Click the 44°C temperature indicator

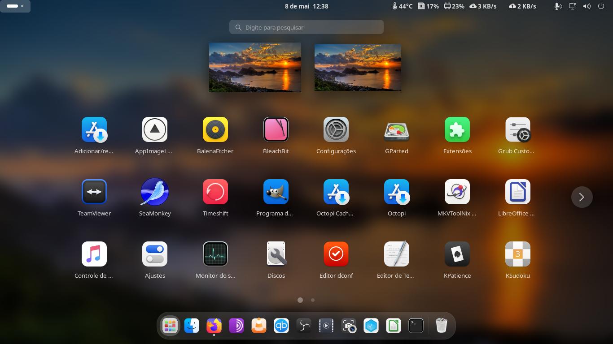pos(402,6)
